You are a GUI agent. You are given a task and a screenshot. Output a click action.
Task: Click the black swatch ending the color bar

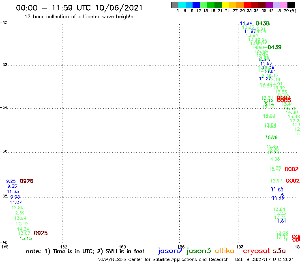pyautogui.click(x=291, y=5)
